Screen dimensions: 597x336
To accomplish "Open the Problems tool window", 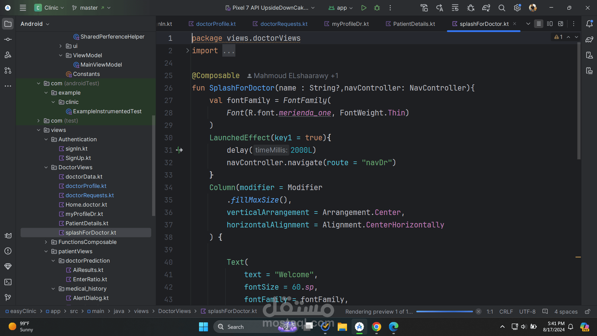I will click(x=8, y=251).
